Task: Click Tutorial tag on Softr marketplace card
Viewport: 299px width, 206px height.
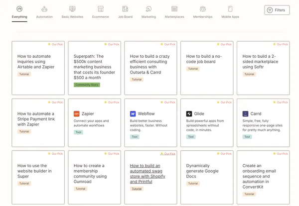Action: (x=249, y=74)
